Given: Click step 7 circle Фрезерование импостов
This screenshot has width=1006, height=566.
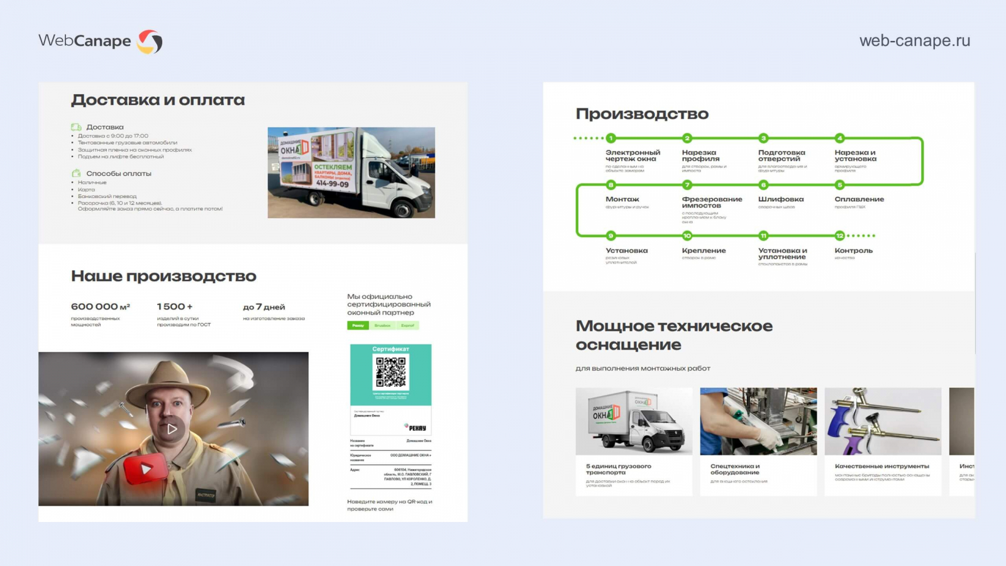Looking at the screenshot, I should click(x=687, y=185).
